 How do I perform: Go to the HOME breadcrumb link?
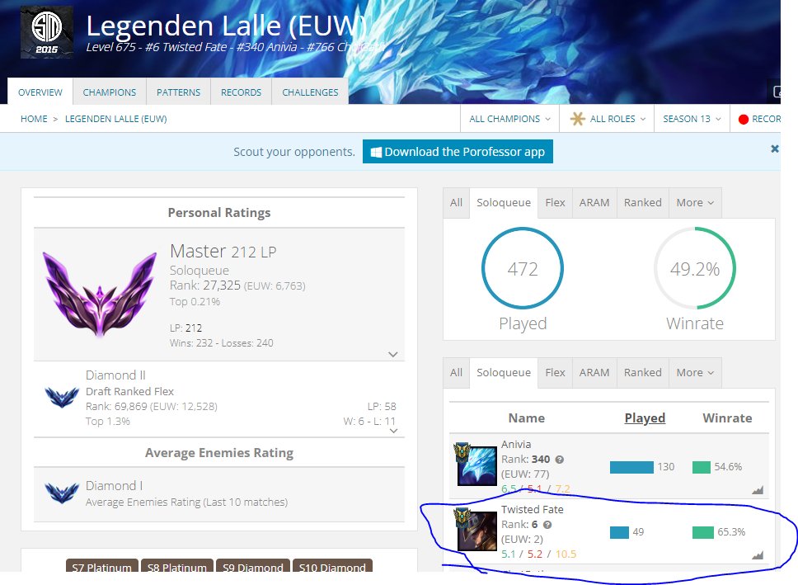click(x=34, y=119)
